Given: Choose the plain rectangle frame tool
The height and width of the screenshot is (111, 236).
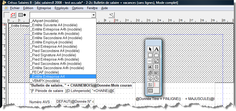Looking at the screenshot, I should click(x=150, y=55).
